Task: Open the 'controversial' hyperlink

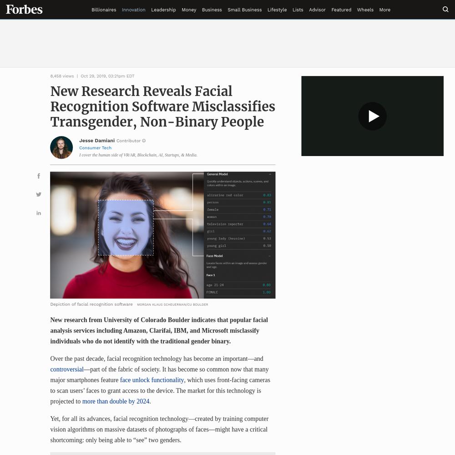Action: pyautogui.click(x=67, y=369)
